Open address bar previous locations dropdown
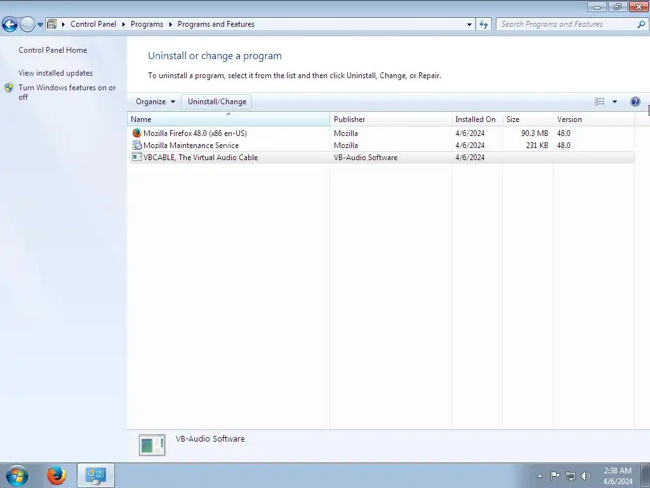The height and width of the screenshot is (488, 650). 469,25
